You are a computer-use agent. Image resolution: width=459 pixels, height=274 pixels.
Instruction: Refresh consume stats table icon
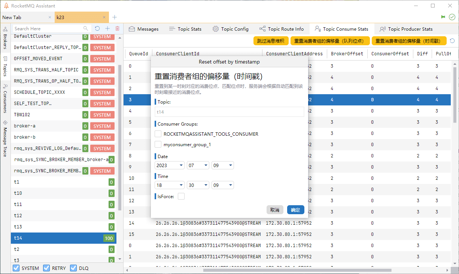pyautogui.click(x=452, y=41)
